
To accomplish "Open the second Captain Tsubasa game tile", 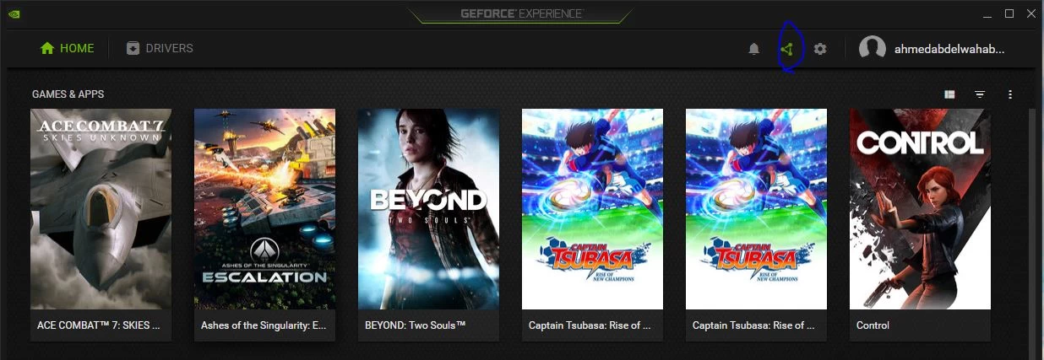I will 756,224.
